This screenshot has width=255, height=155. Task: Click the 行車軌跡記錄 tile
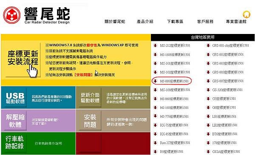[x=38, y=143]
